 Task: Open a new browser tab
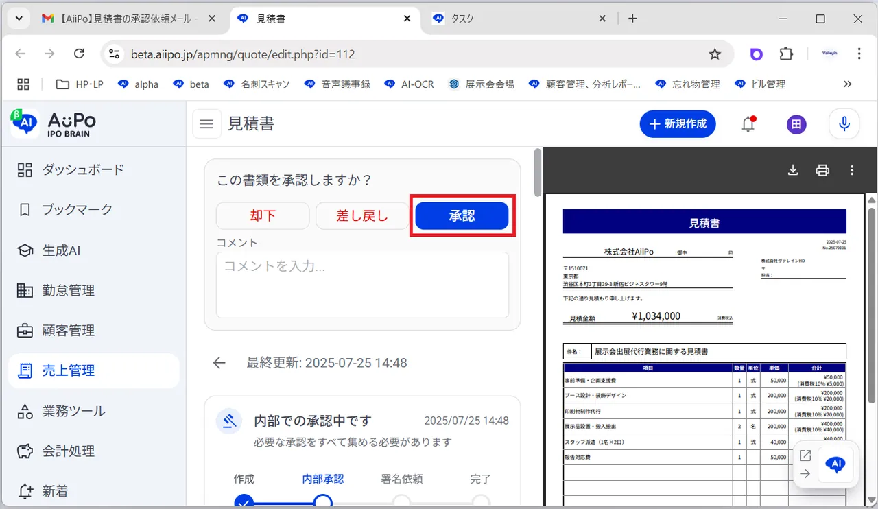(632, 19)
